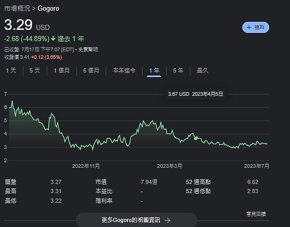Image resolution: width=290 pixels, height=227 pixels.
Task: Open the 意見回饋 feedback link
Action: (x=256, y=214)
